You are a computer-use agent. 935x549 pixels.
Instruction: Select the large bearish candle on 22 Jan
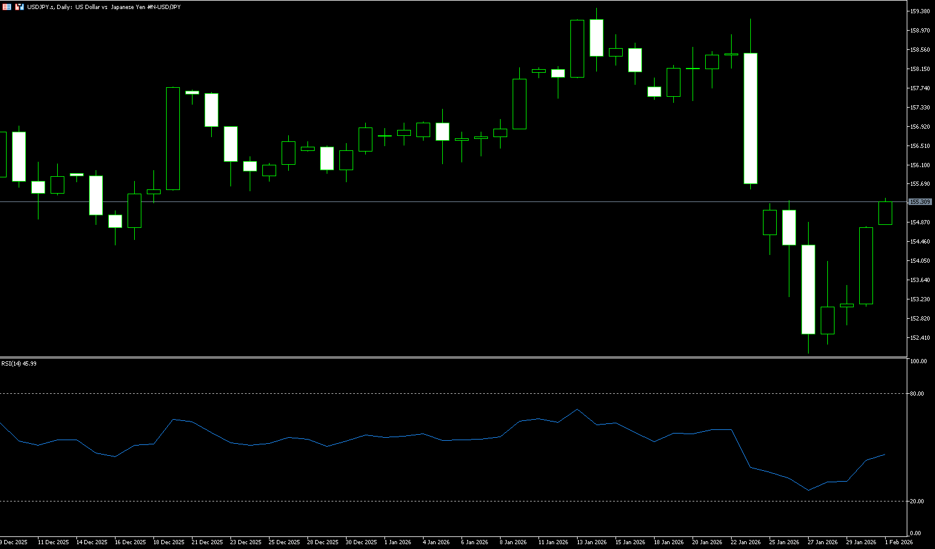[750, 118]
